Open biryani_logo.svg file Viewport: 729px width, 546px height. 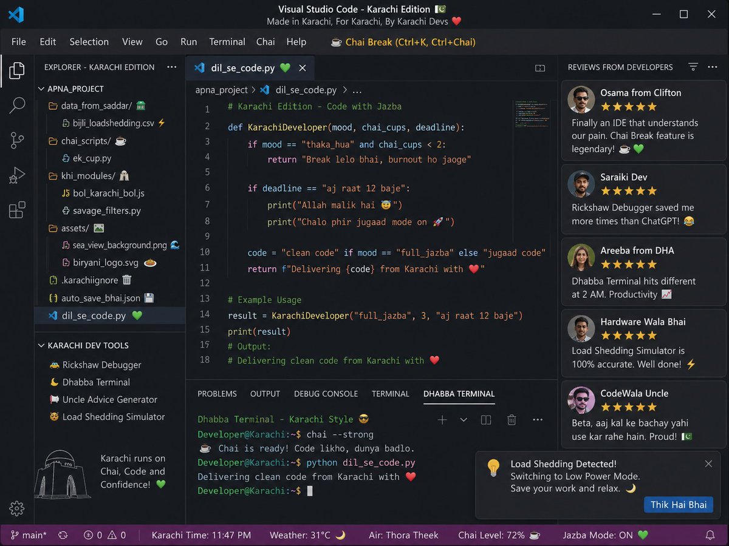tap(109, 263)
